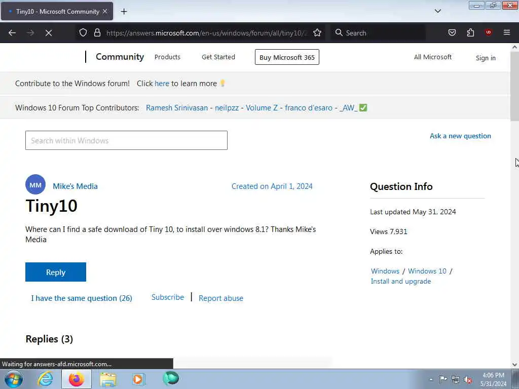Open the Products menu
519x389 pixels.
click(x=167, y=57)
